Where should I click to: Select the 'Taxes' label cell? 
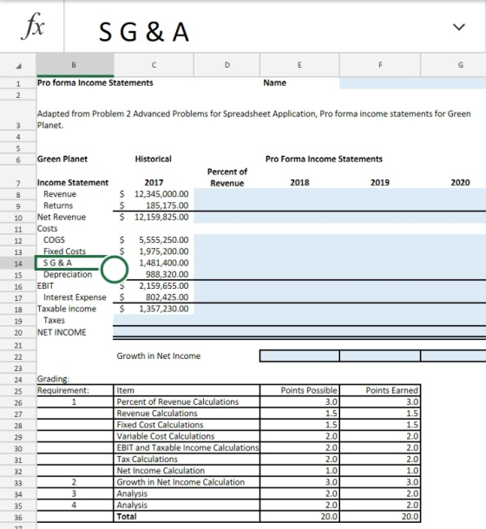click(54, 320)
